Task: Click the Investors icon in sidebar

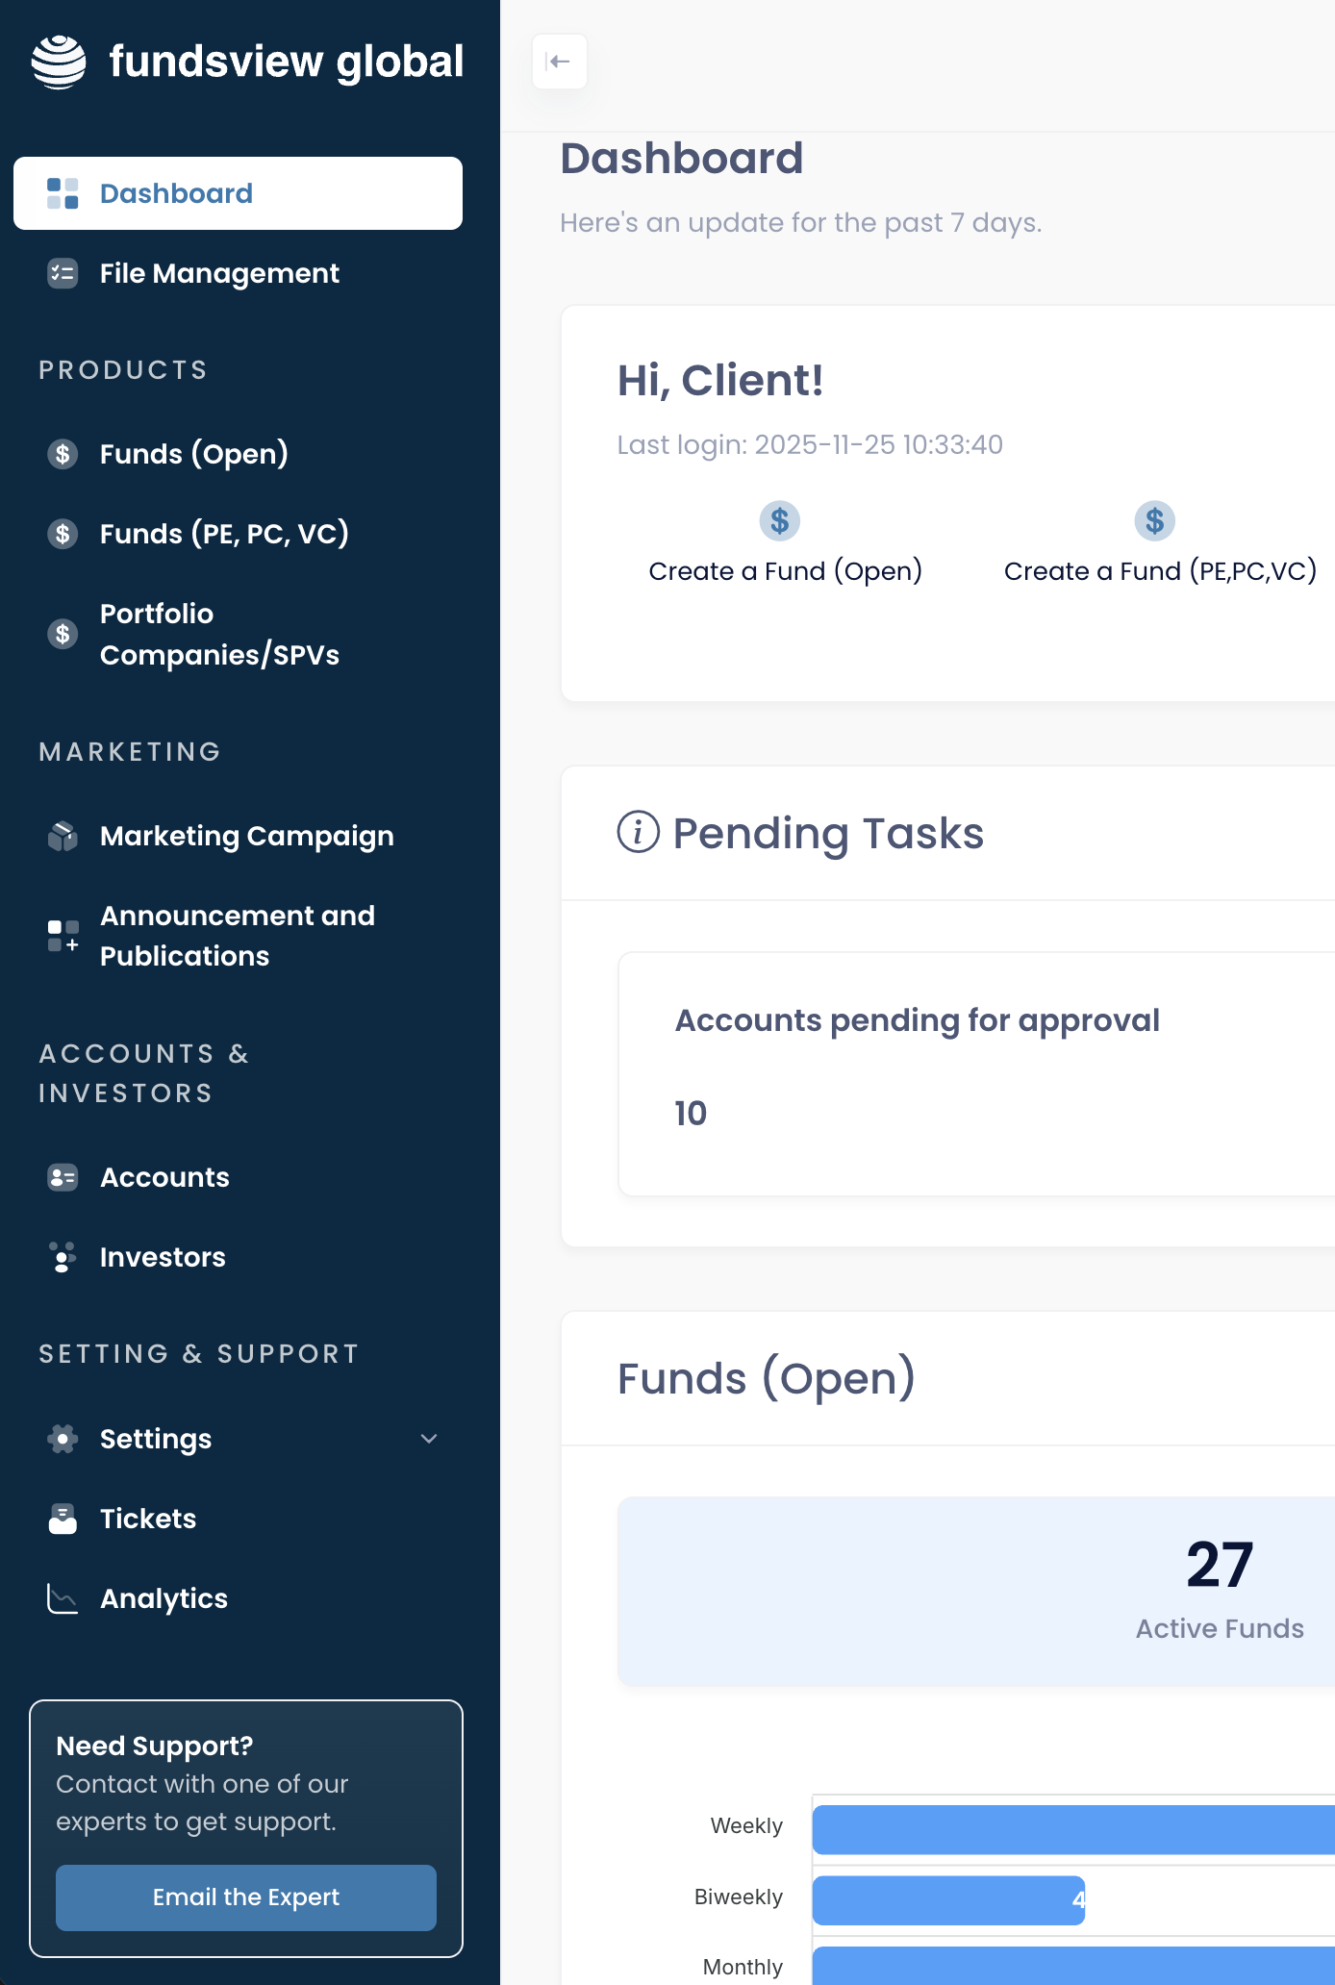Action: (x=63, y=1257)
